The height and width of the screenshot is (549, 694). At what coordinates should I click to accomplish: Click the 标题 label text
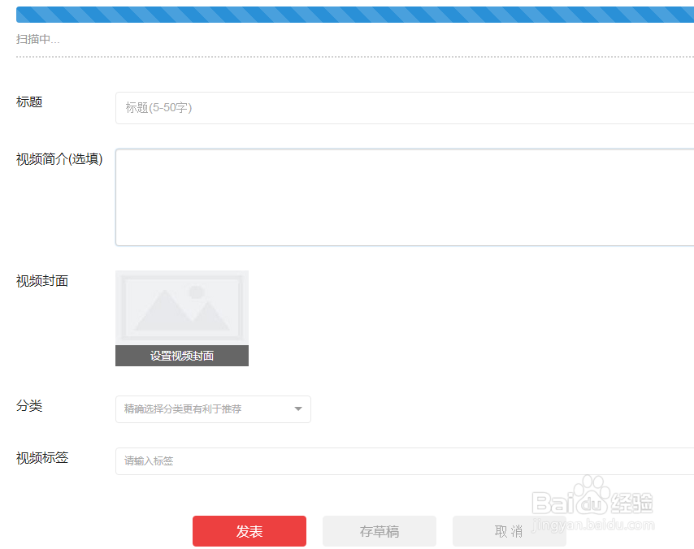[x=29, y=102]
